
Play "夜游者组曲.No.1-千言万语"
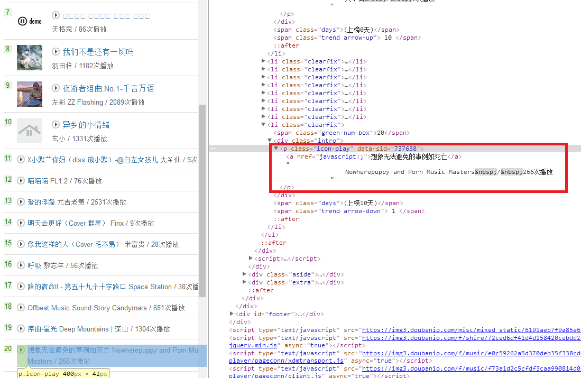56,89
